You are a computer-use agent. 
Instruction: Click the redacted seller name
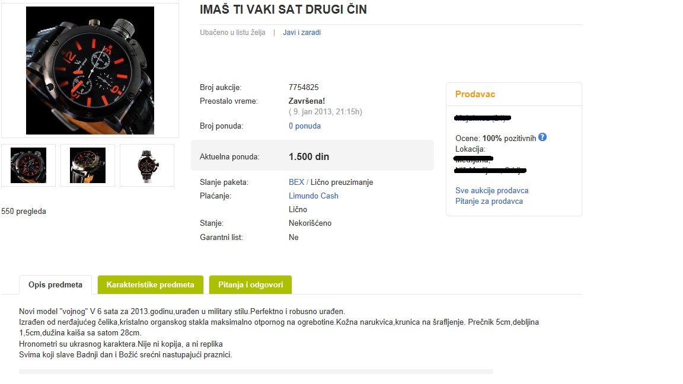483,118
